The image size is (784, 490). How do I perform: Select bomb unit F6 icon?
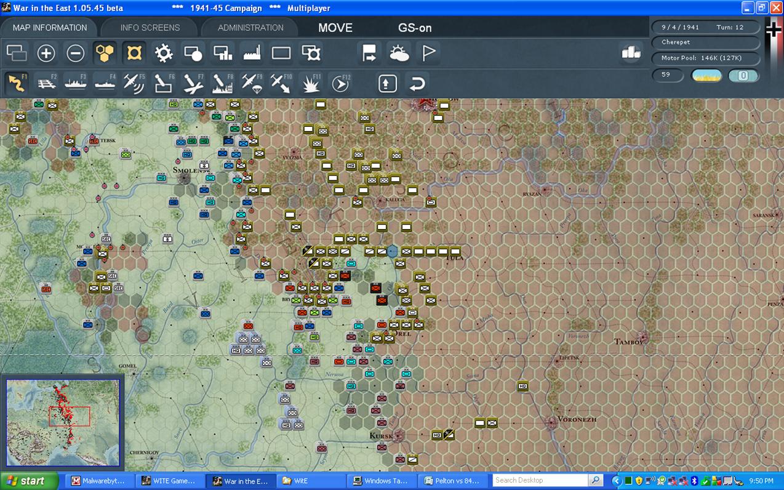pos(164,83)
